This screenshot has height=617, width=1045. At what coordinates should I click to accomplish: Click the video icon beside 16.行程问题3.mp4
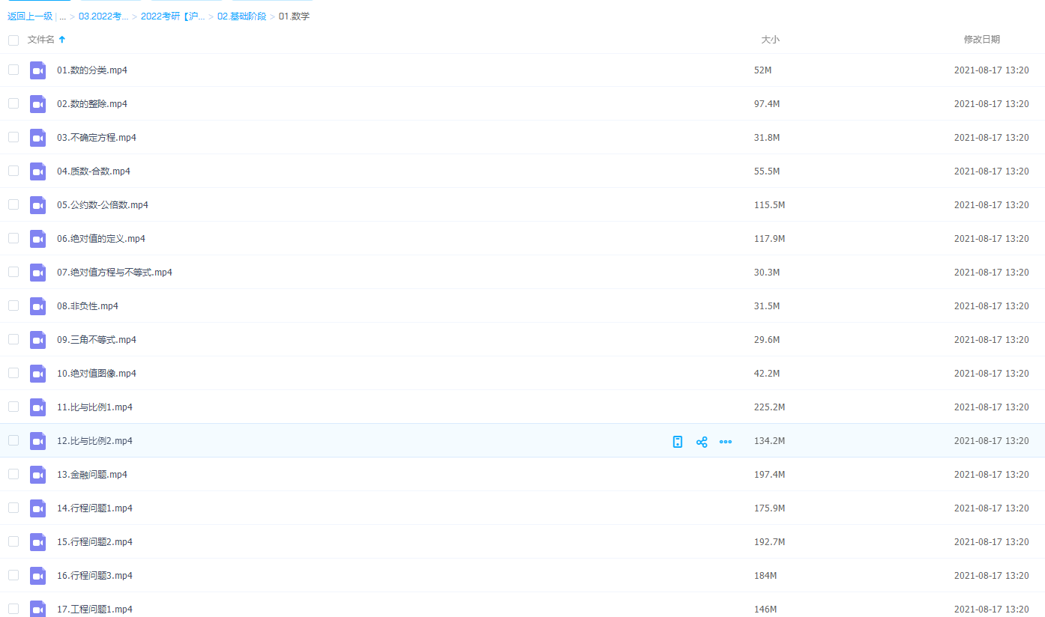(37, 576)
